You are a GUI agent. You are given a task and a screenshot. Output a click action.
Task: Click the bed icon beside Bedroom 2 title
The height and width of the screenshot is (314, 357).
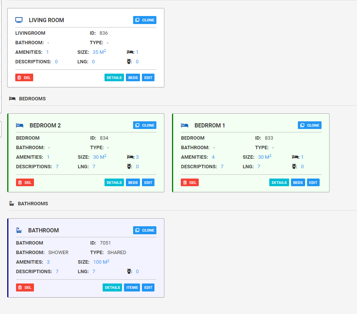pos(19,125)
